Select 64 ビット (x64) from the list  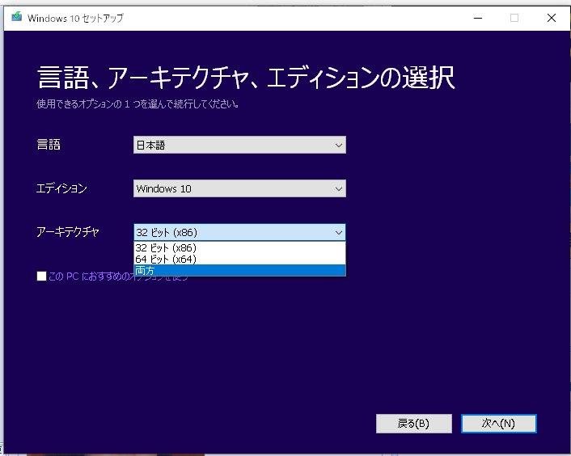(x=239, y=259)
